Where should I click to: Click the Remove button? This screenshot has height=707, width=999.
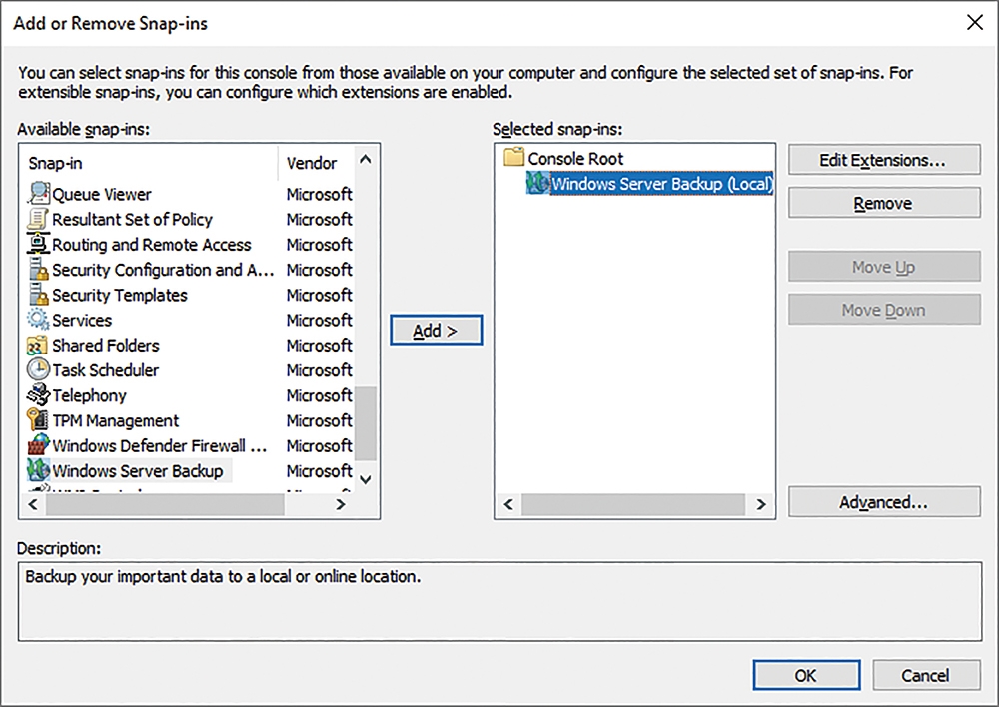point(884,203)
